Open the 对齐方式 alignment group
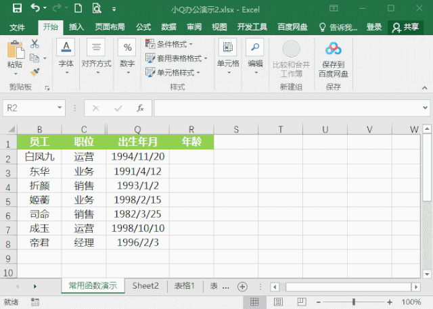The width and height of the screenshot is (433, 309). [96, 57]
